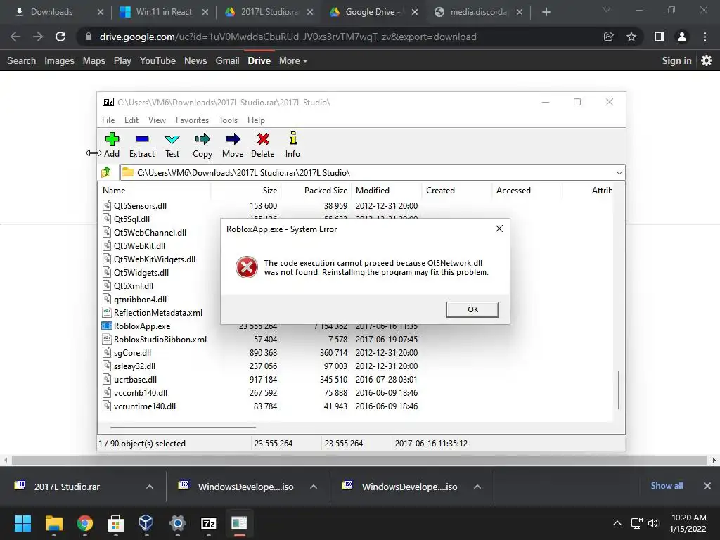The image size is (720, 540).
Task: Click the Chrome address bar URL
Action: pyautogui.click(x=288, y=37)
